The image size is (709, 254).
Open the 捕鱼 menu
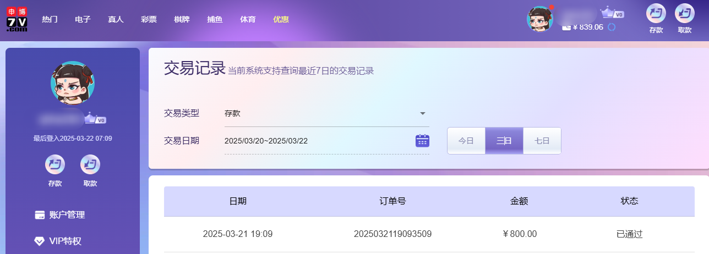coord(215,19)
